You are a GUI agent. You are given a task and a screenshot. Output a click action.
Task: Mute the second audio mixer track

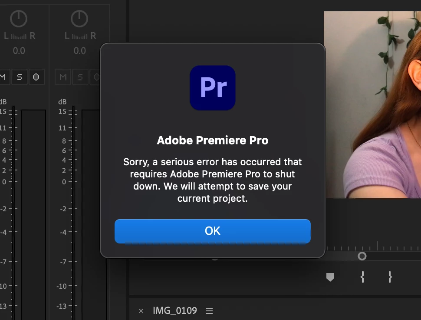(63, 77)
